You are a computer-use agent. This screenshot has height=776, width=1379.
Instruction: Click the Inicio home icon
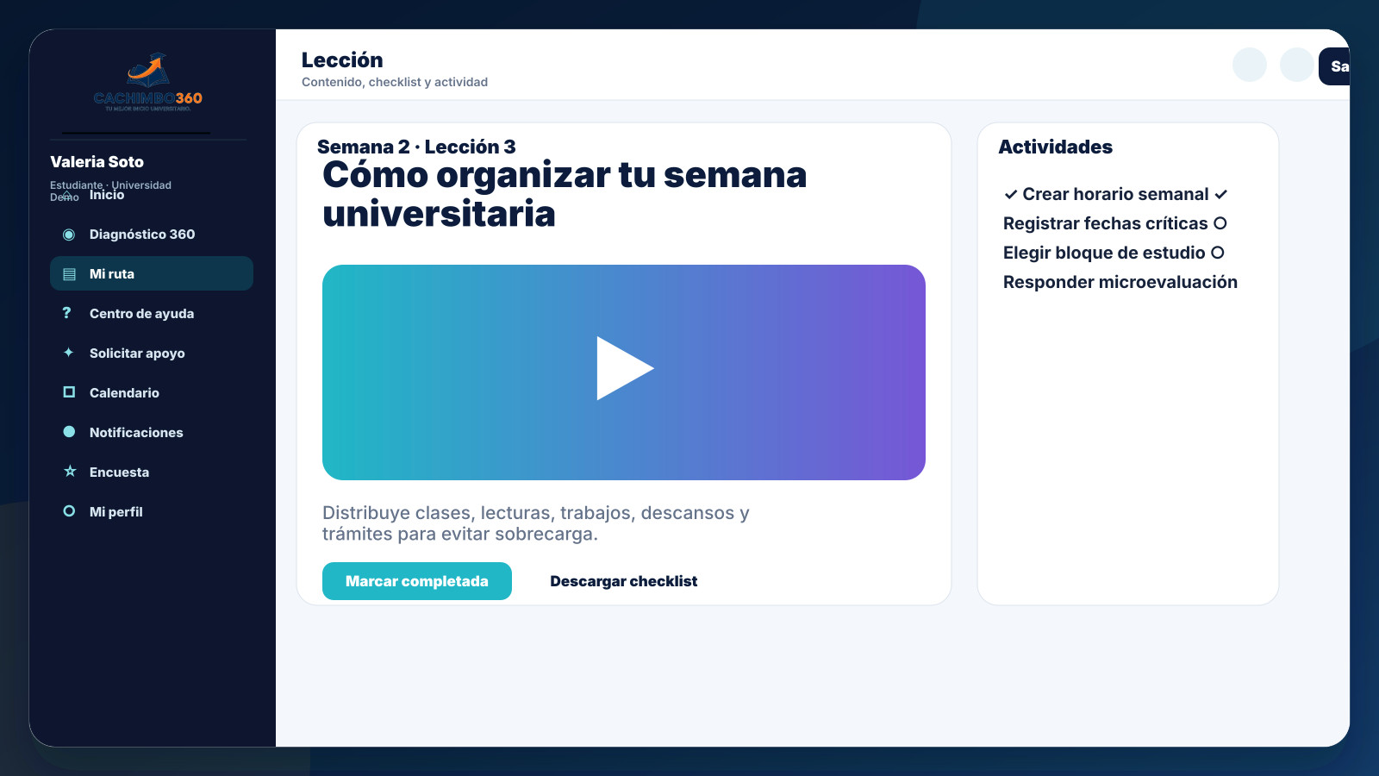pos(68,195)
